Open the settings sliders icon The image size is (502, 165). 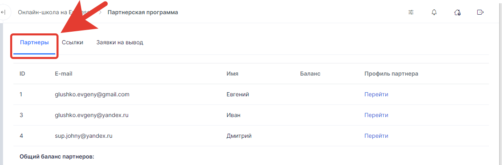(x=411, y=12)
